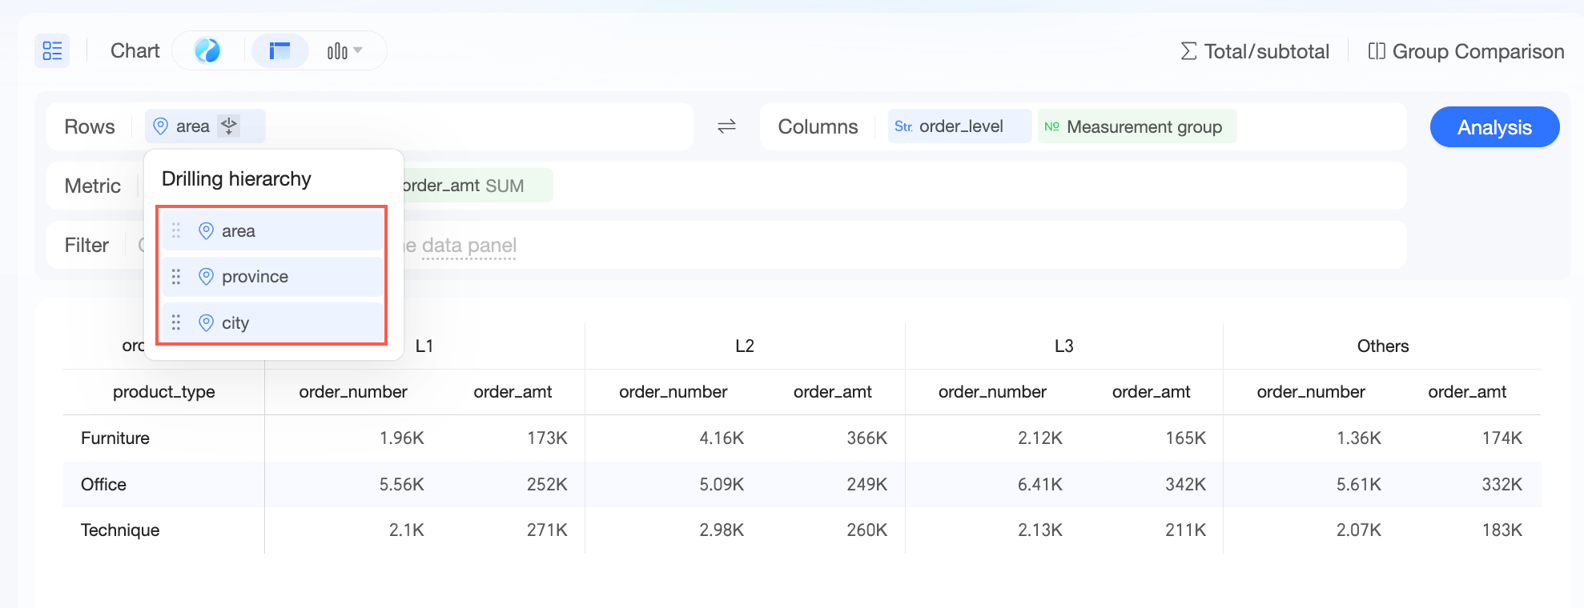The height and width of the screenshot is (608, 1584).
Task: Click the L2 column header
Action: coord(745,346)
